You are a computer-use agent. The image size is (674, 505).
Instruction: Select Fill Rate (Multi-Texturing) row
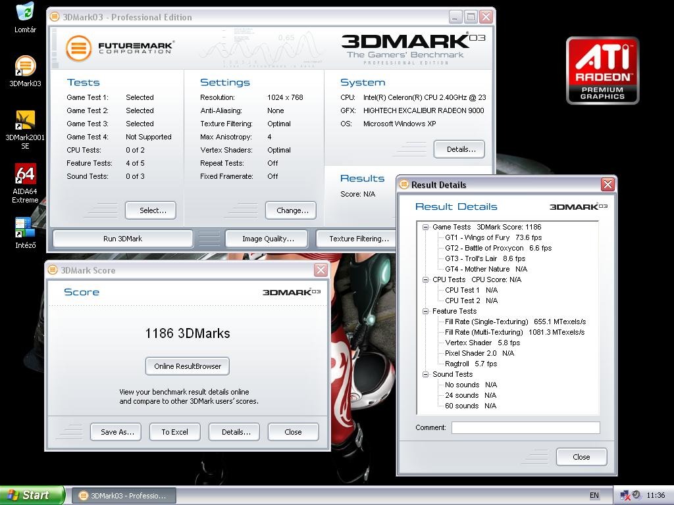click(x=515, y=332)
